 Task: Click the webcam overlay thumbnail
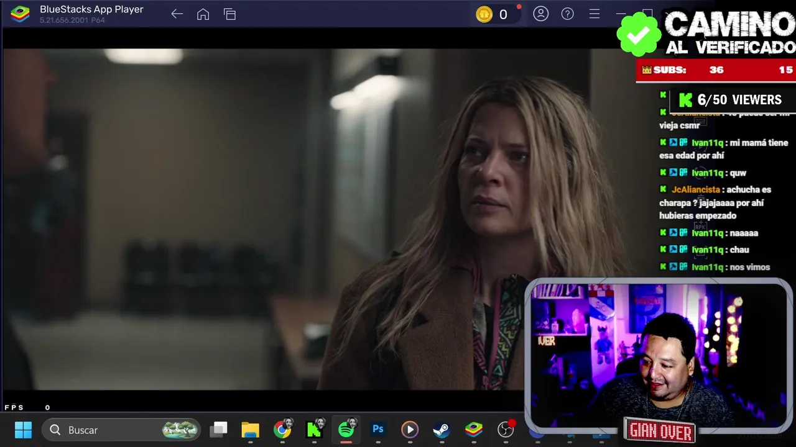[x=659, y=356]
